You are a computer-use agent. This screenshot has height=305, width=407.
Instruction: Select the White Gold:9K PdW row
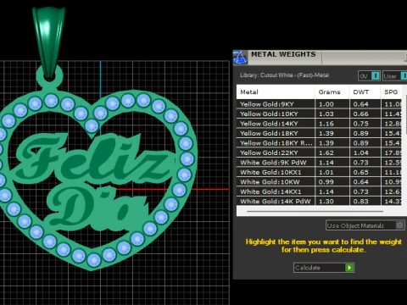(x=319, y=163)
